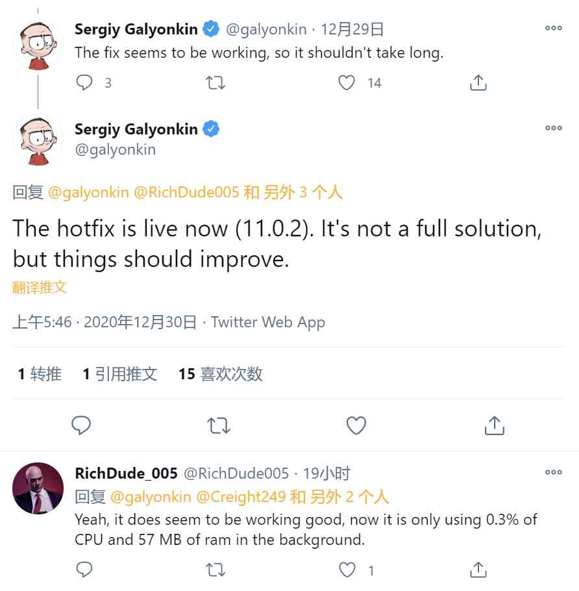Show the 15 喜欢次数 likes list
Screen dimensions: 579x591
pos(221,374)
